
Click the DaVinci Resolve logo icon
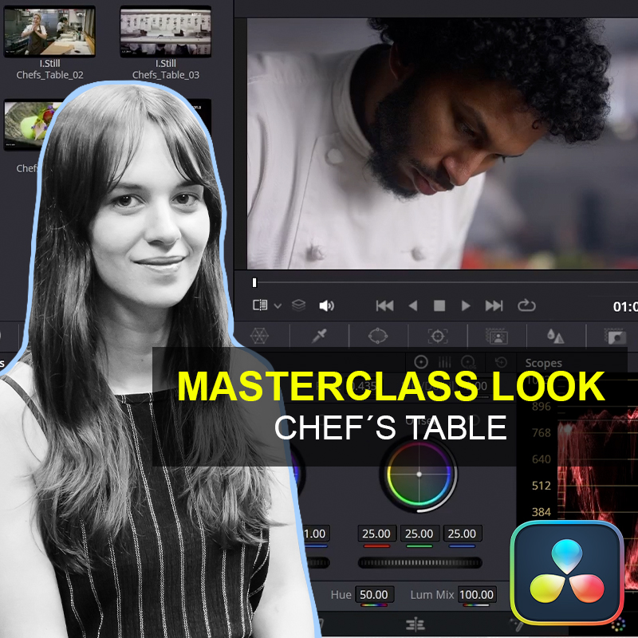point(567,573)
